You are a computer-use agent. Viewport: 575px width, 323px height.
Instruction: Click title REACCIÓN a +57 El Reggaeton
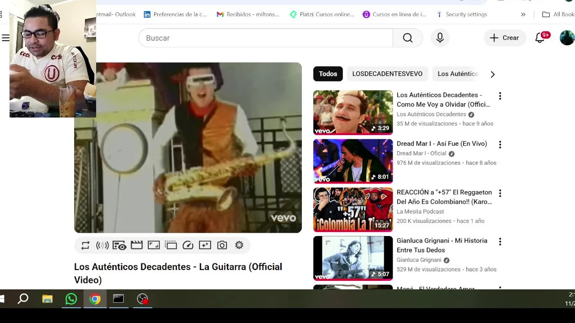[x=444, y=197]
